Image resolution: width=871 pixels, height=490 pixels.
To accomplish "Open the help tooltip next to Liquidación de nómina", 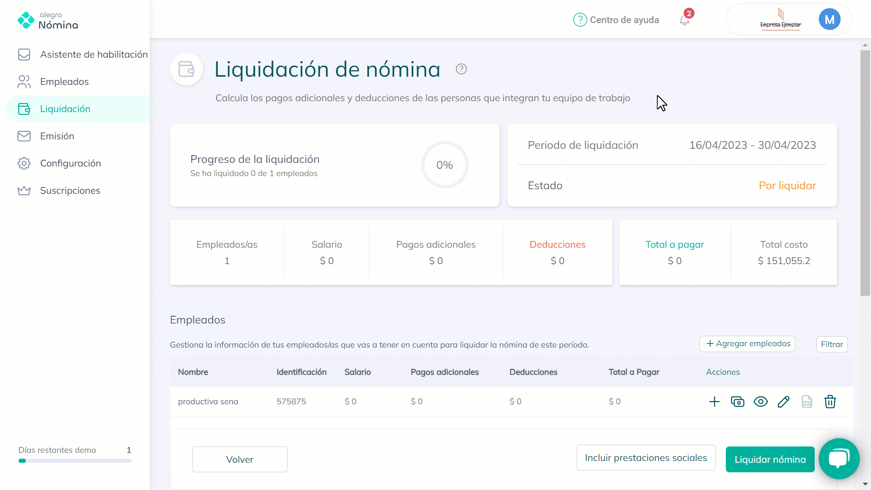I will click(x=461, y=69).
